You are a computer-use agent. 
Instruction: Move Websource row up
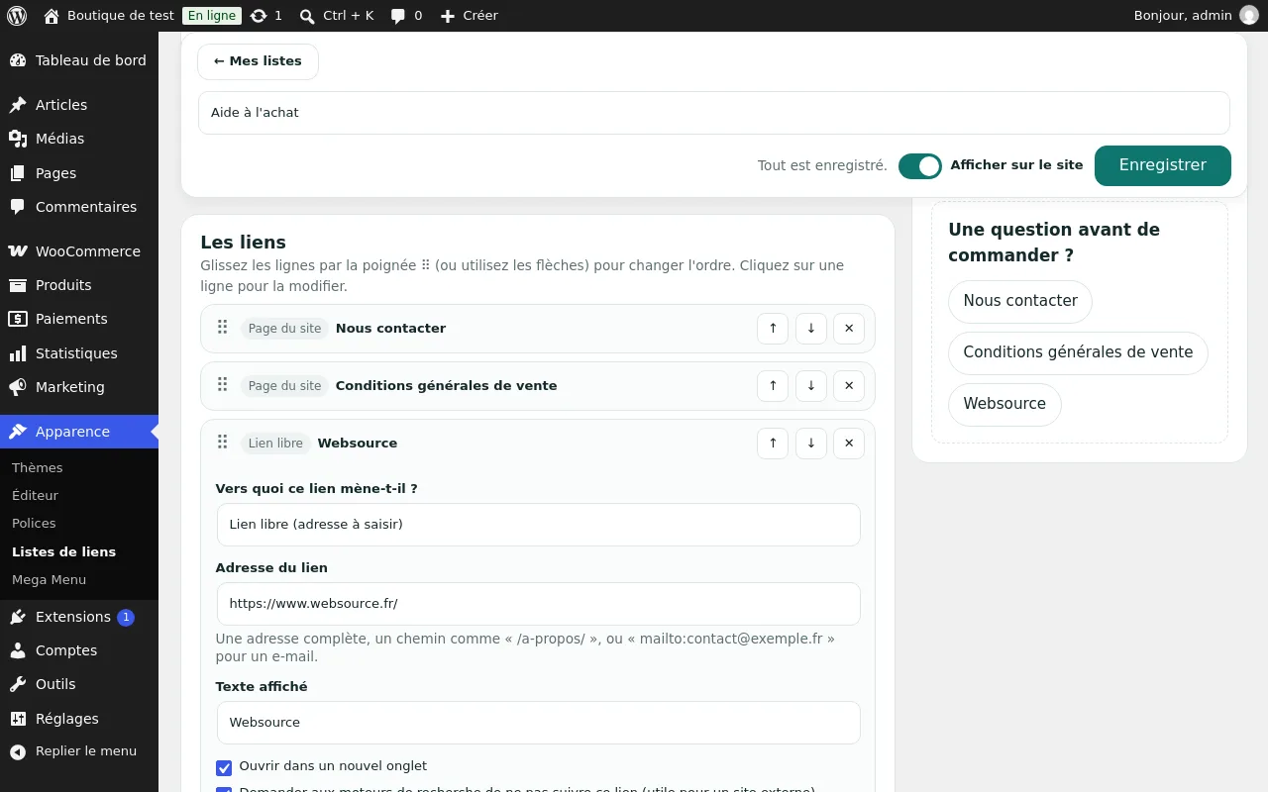point(773,444)
